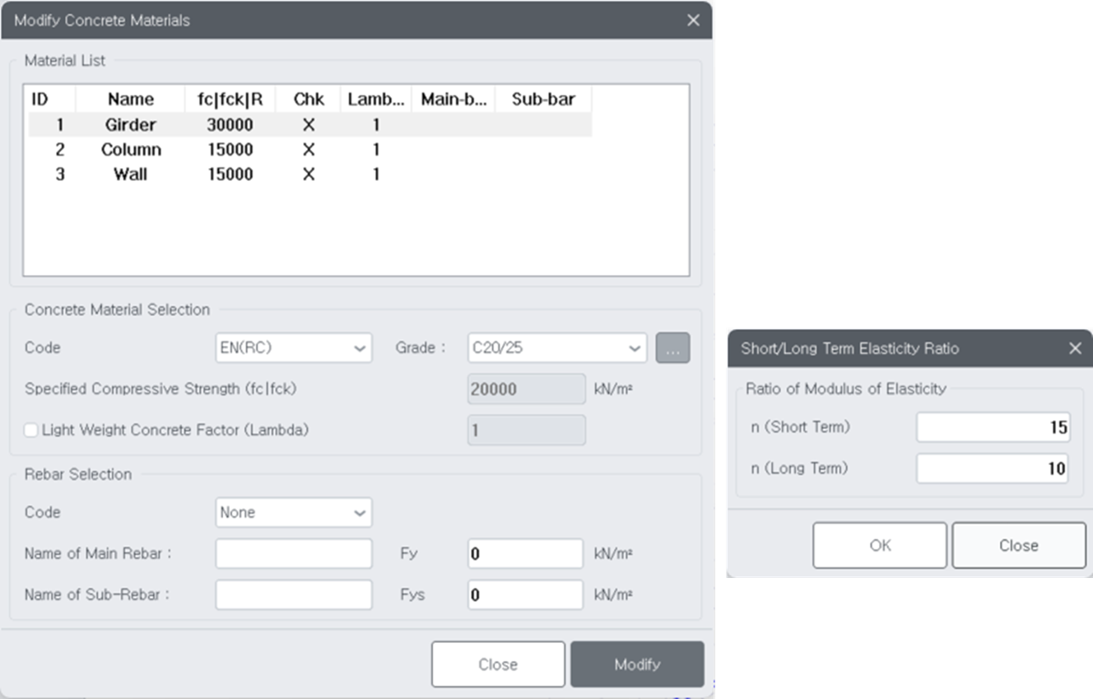
Task: Click Close on the Modify Concrete Materials dialog
Action: coord(497,664)
